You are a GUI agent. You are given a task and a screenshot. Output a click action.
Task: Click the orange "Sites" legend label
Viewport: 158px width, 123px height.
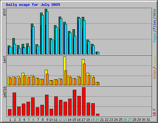click(155, 74)
